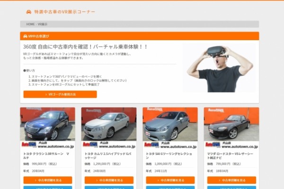Go to HOME in the breadcrumb

tap(30, 24)
